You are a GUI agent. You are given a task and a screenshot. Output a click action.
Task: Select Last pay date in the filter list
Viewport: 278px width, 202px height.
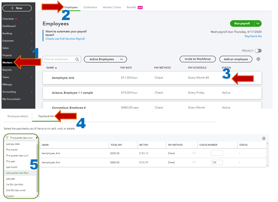[13, 144]
